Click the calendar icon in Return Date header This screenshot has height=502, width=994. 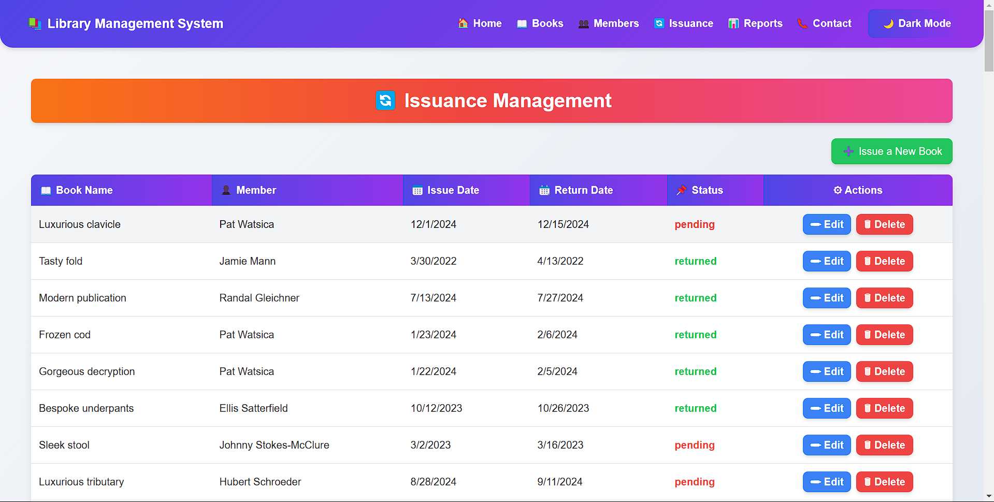pyautogui.click(x=544, y=190)
